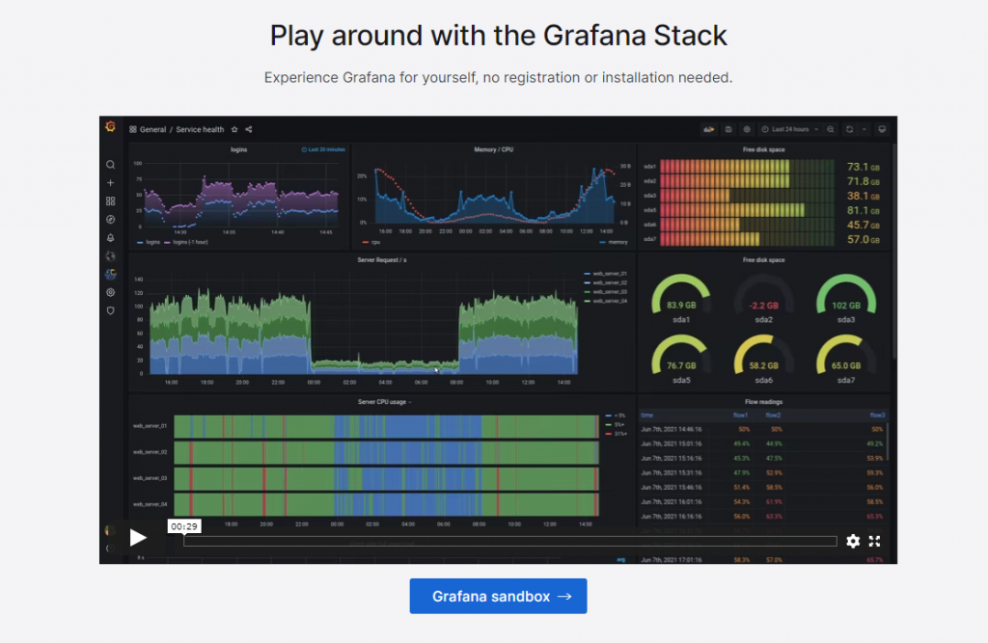988x643 pixels.
Task: Click the table row Jun 7th, 2021 16:01:16
Action: point(762,502)
